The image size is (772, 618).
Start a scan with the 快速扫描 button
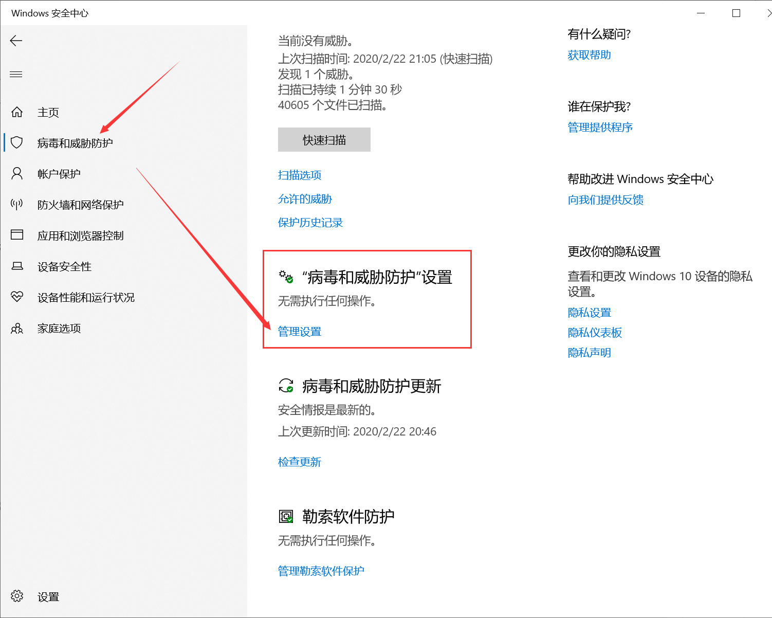[x=324, y=140]
